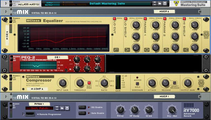Click the Lo Shelf FREQ knob
The image size is (211, 120).
[x=136, y=25]
